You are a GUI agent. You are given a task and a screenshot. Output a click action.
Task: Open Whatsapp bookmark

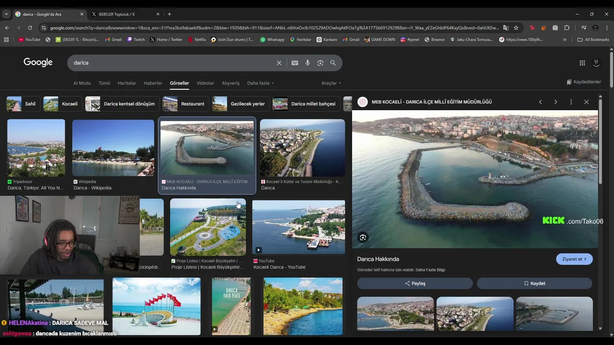(272, 40)
